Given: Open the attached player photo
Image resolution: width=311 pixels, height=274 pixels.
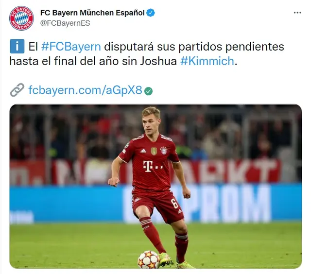Looking at the screenshot, I should click(155, 187).
